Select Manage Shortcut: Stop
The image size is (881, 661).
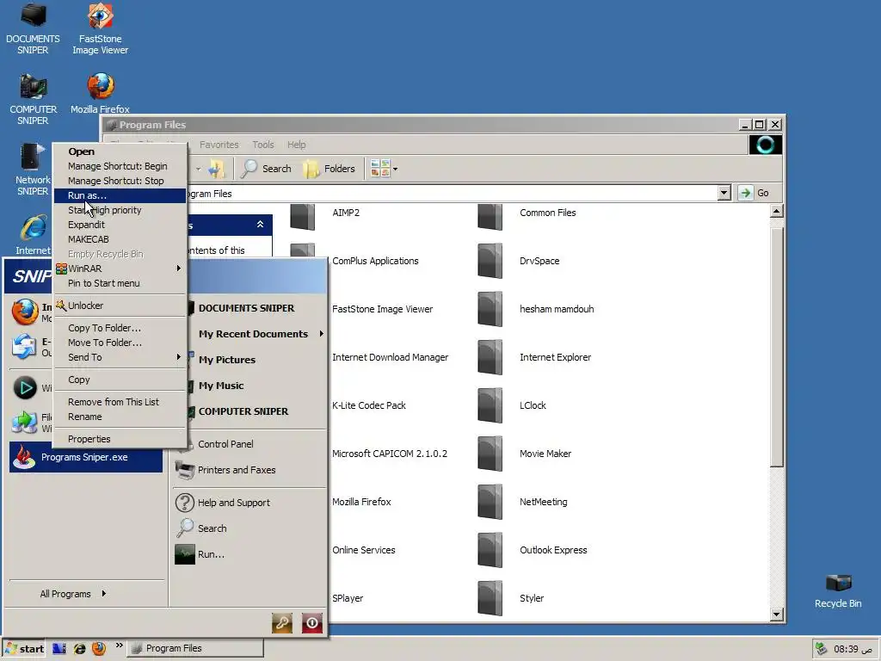pos(120,181)
